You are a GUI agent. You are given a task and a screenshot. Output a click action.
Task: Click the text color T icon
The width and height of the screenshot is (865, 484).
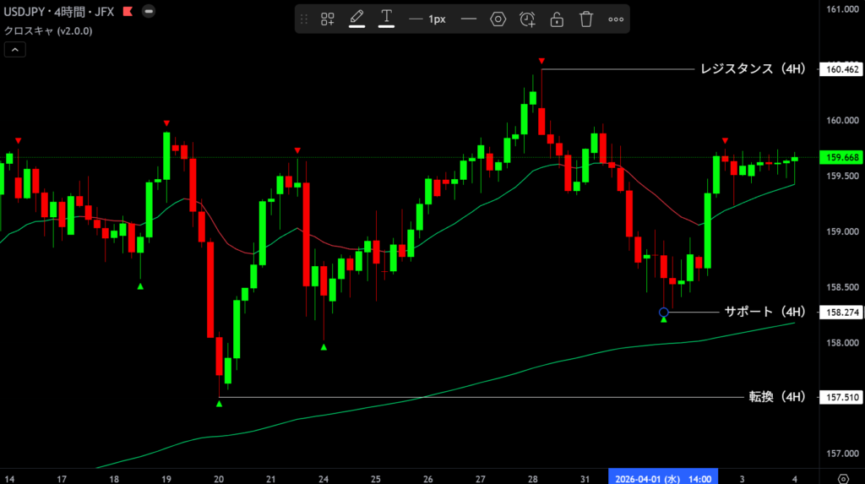click(x=387, y=18)
